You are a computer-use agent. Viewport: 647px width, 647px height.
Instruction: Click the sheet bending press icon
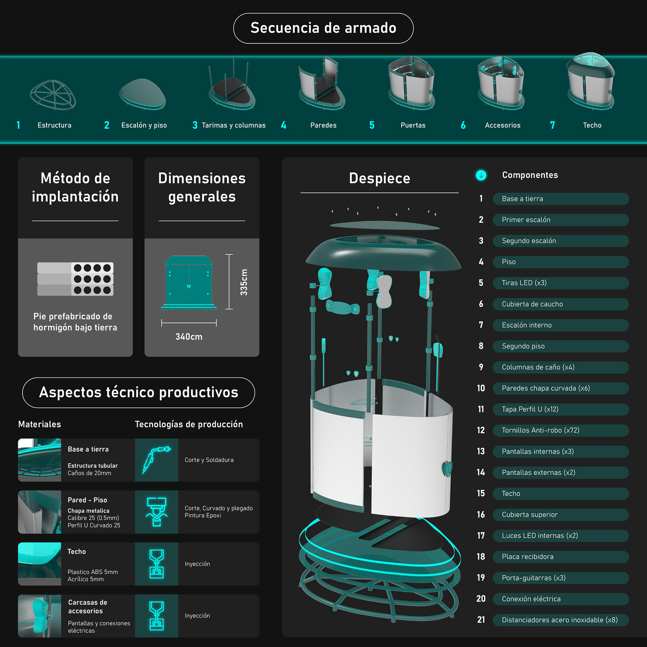point(156,512)
